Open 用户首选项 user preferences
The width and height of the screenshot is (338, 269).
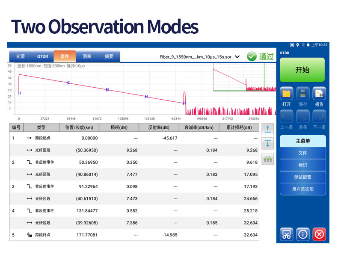[302, 189]
